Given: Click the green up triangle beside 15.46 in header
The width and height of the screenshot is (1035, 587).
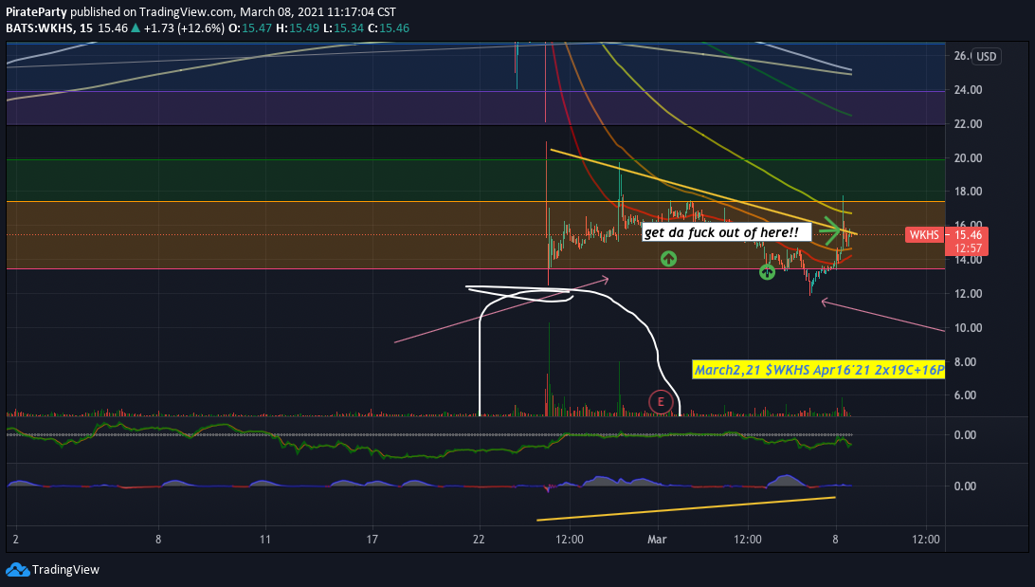Looking at the screenshot, I should click(x=136, y=28).
